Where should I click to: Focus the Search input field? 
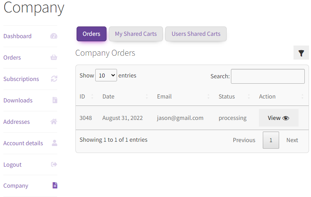tap(268, 76)
